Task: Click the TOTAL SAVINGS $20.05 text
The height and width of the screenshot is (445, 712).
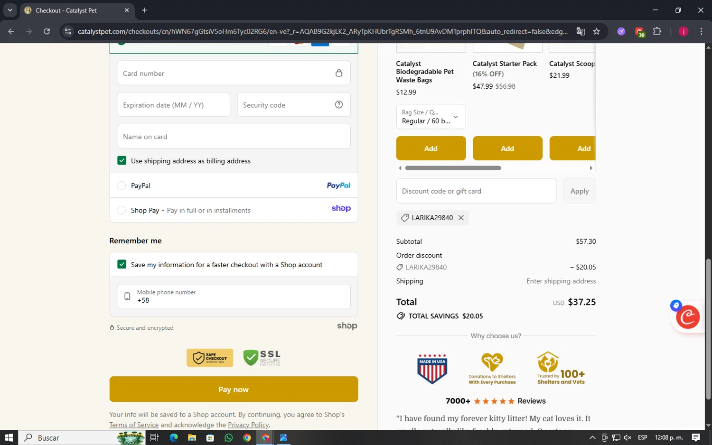Action: point(445,316)
